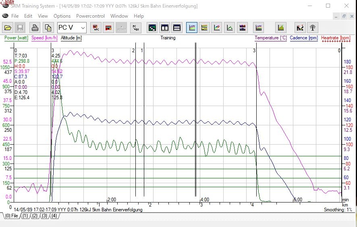This screenshot has width=357, height=227.
Task: Click the S:39.97 average speed value
Action: point(22,71)
